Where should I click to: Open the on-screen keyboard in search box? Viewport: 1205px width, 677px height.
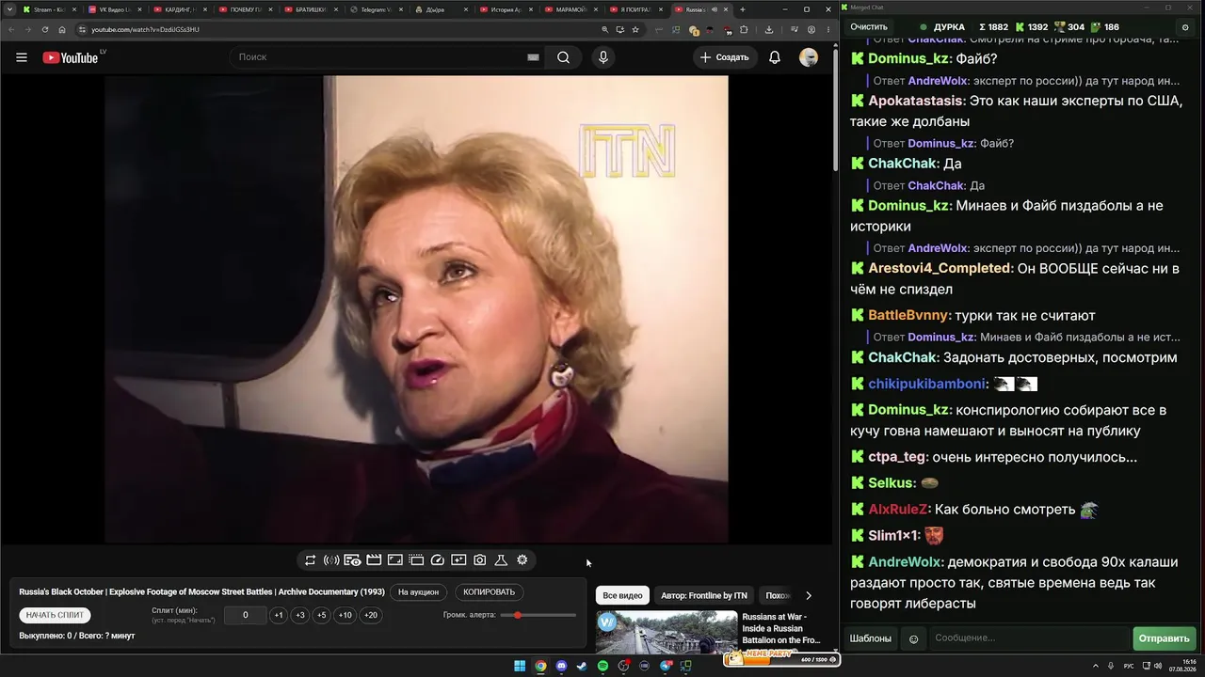[533, 57]
